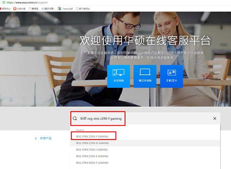
Task: Choose ROG STRIX Z390-I GAMING suggestion
Action: (x=145, y=150)
